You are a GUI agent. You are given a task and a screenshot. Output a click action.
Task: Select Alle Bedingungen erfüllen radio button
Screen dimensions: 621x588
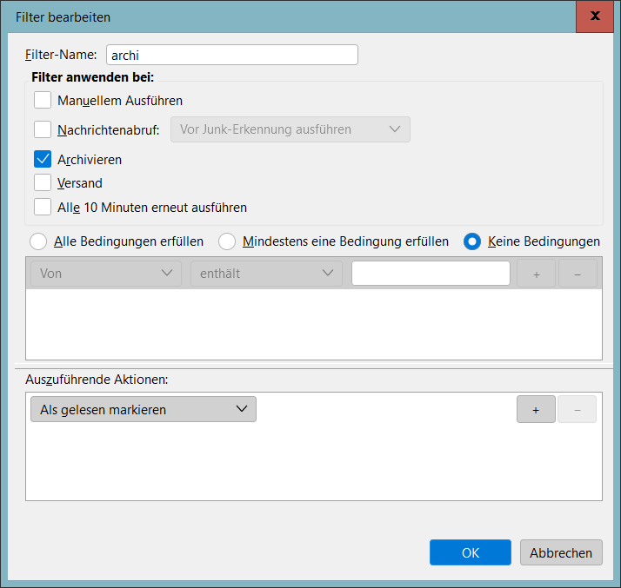point(39,241)
